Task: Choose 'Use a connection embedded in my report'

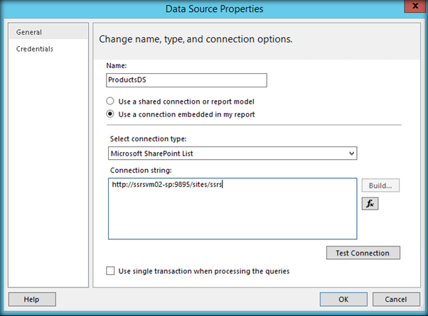Action: (110, 114)
